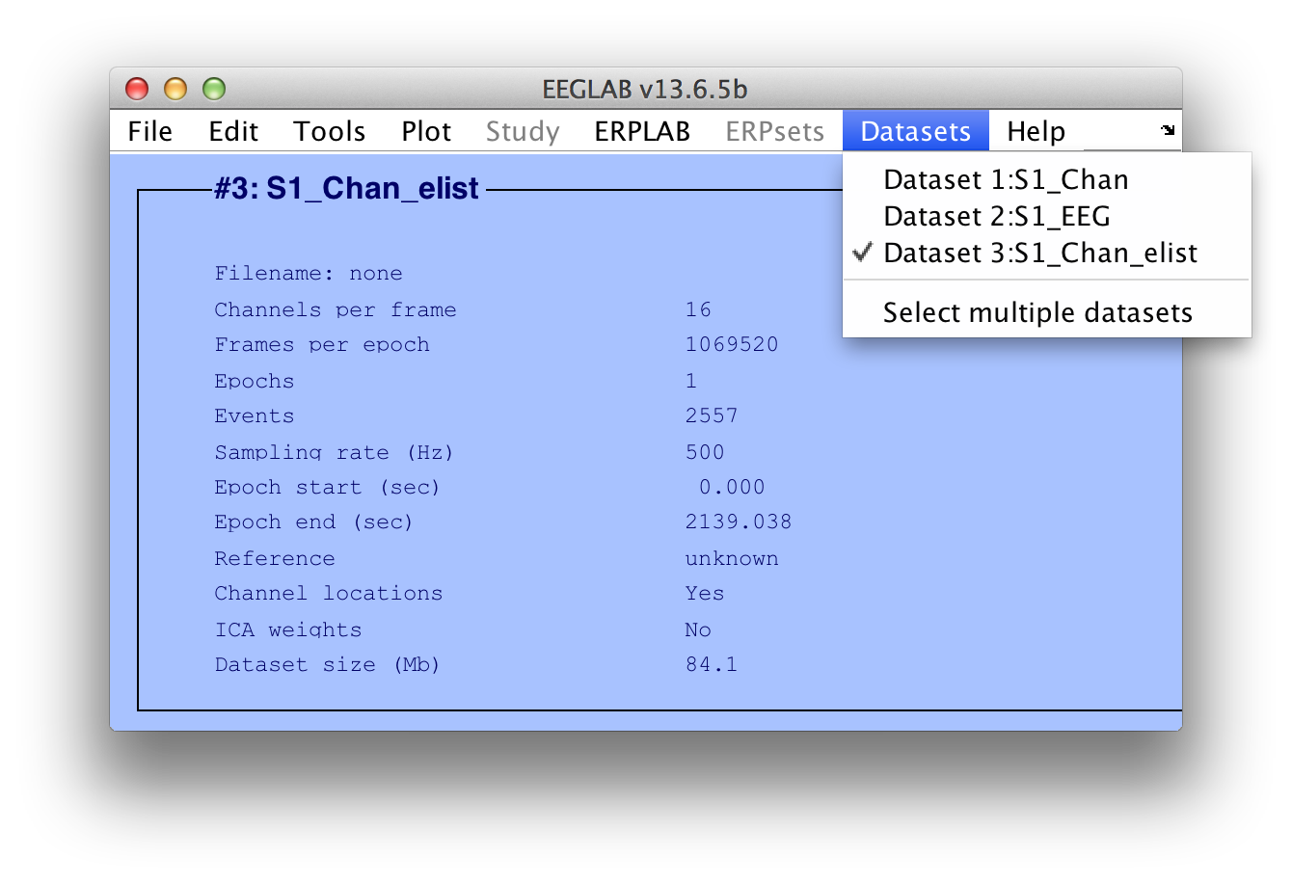Image resolution: width=1292 pixels, height=883 pixels.
Task: Minimize EEGLAB using the yellow button
Action: click(175, 89)
